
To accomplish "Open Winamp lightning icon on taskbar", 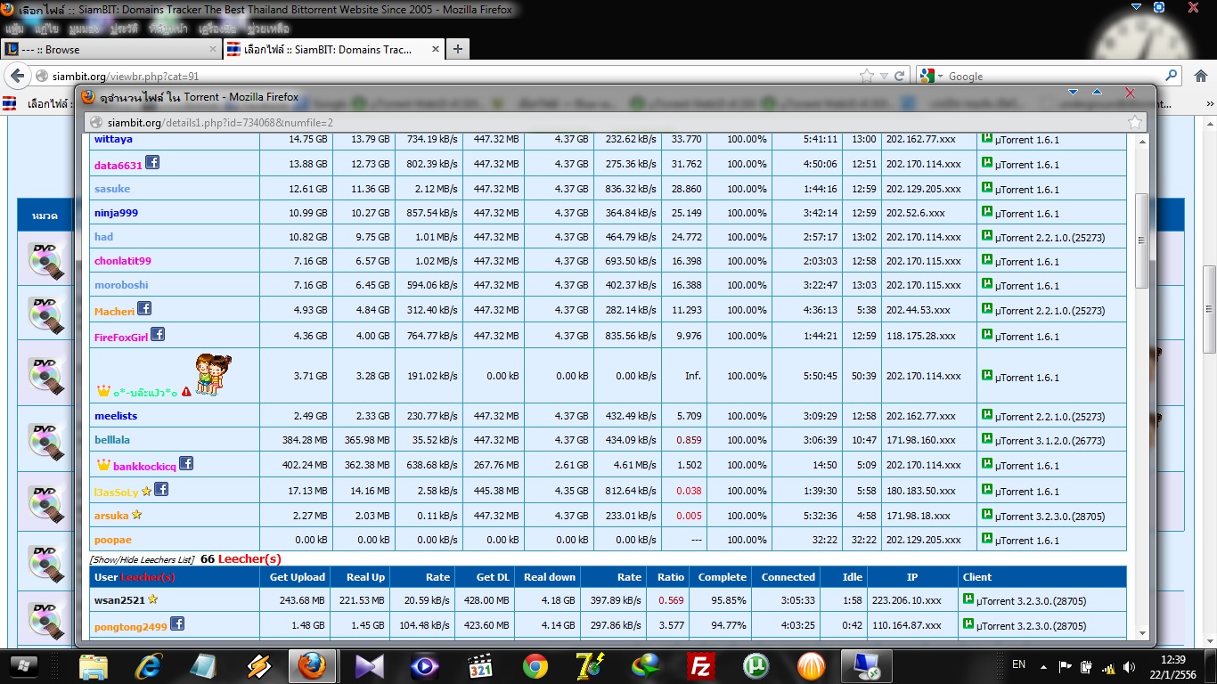I will pyautogui.click(x=259, y=665).
